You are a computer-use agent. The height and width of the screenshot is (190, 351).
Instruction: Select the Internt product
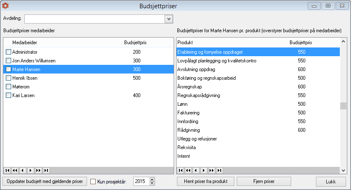click(x=184, y=156)
